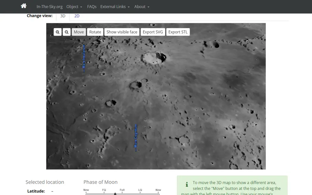Screen dimensions: 312x195
Task: Zoom in on the Moon map
Action: [58, 32]
